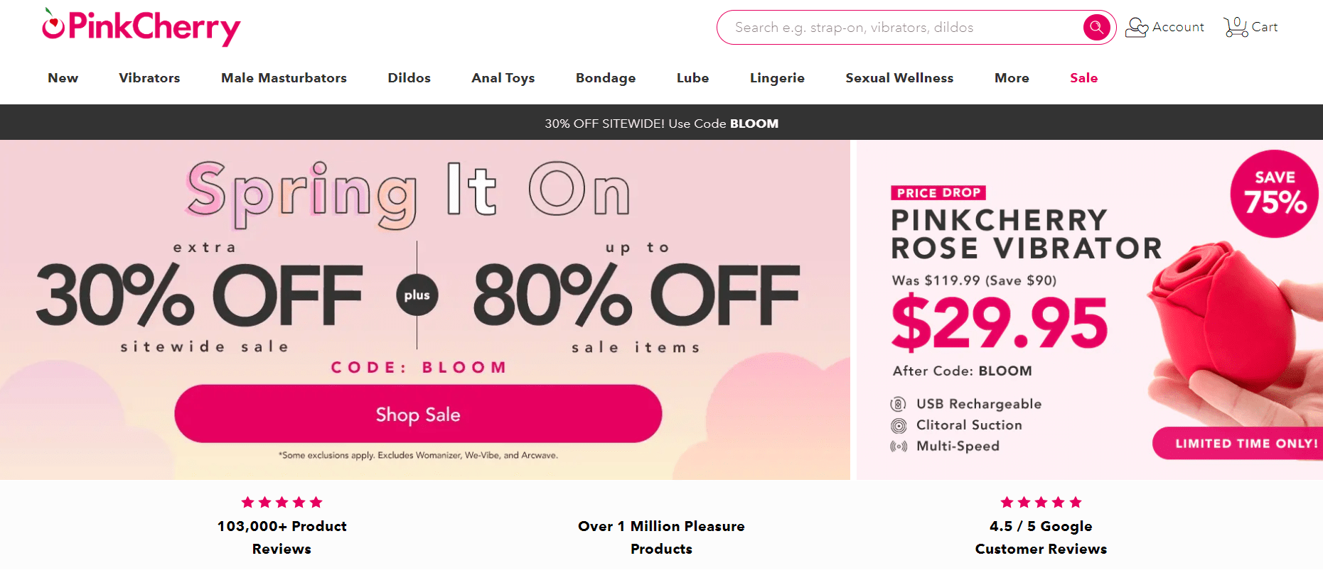Viewport: 1323px width, 585px height.
Task: Click the Limited Time Only button
Action: [1238, 443]
